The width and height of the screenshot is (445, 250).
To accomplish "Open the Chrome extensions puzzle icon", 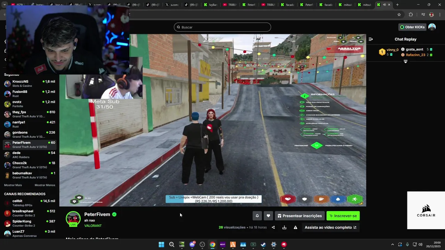I will 411,15.
